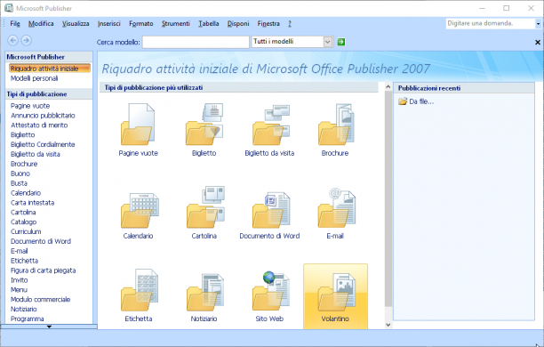Click the green search go arrow

coord(341,42)
